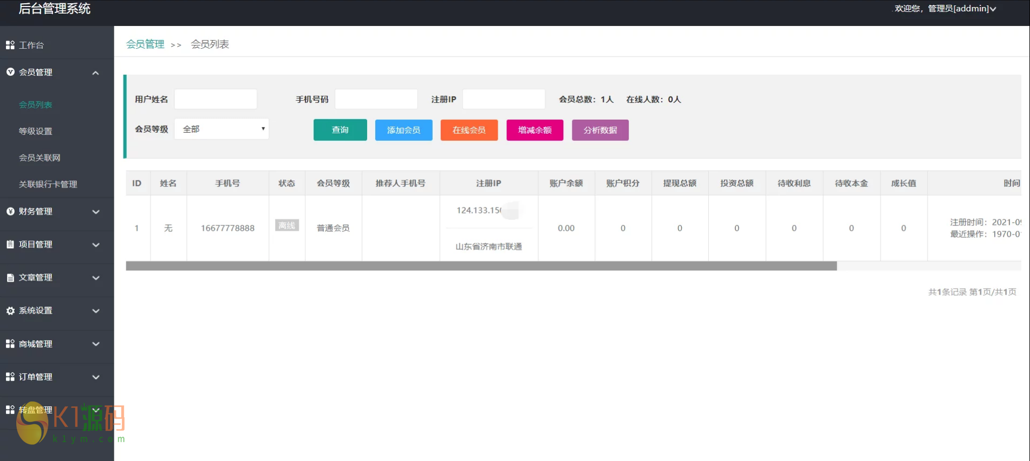Click the 项目管理 clipboard icon
The height and width of the screenshot is (461, 1030).
10,244
